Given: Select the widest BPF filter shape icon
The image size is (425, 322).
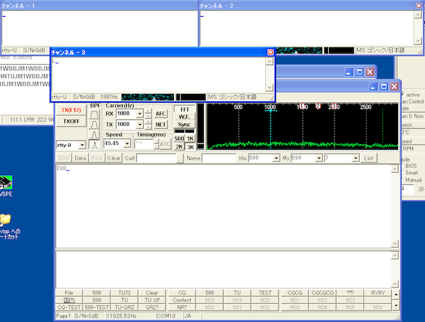Looking at the screenshot, I should click(x=94, y=114).
